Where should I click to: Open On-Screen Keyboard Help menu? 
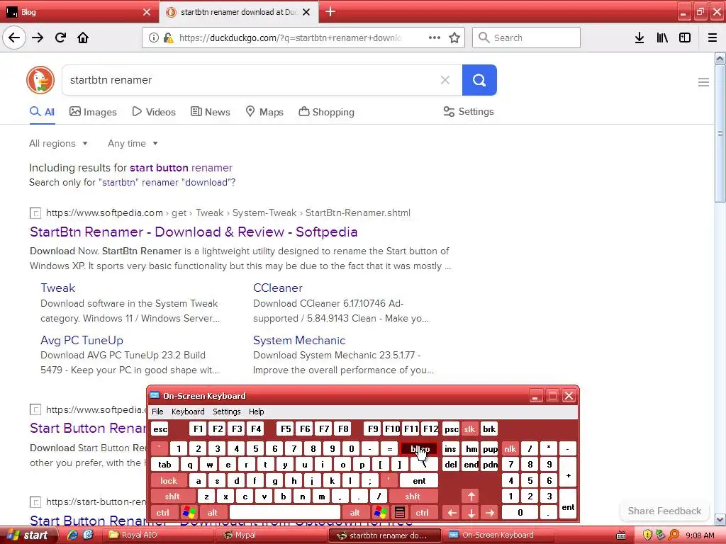click(x=256, y=412)
